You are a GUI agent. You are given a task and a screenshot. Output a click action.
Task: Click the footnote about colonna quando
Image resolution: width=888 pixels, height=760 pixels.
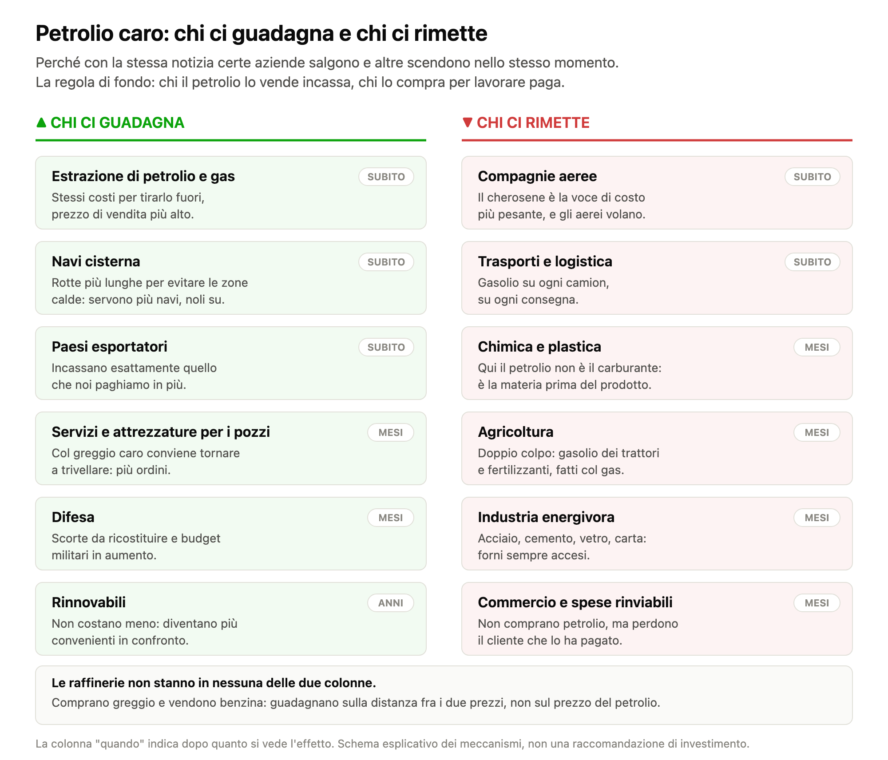[392, 744]
